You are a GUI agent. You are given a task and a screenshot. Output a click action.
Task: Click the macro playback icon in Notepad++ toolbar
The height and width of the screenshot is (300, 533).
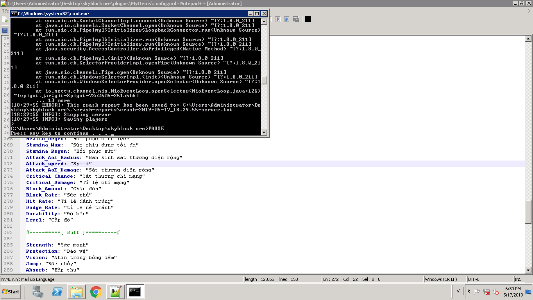[278, 19]
